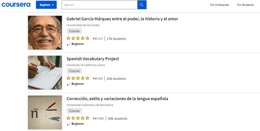
Task: Click beginner level icon for Corrección course
Action: point(69,124)
